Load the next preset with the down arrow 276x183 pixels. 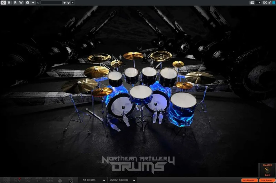pyautogui.click(x=68, y=3)
